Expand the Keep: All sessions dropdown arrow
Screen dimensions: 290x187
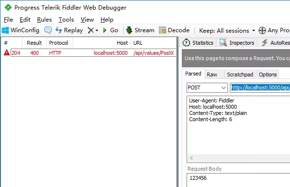pyautogui.click(x=253, y=30)
